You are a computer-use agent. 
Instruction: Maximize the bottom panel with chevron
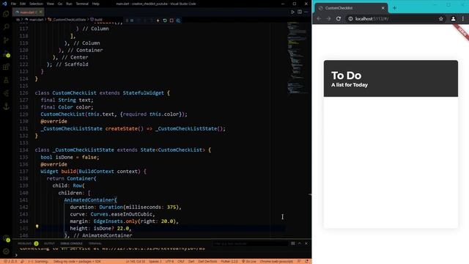(x=300, y=243)
